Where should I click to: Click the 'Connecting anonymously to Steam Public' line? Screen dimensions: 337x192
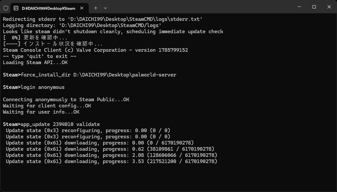pyautogui.click(x=66, y=100)
